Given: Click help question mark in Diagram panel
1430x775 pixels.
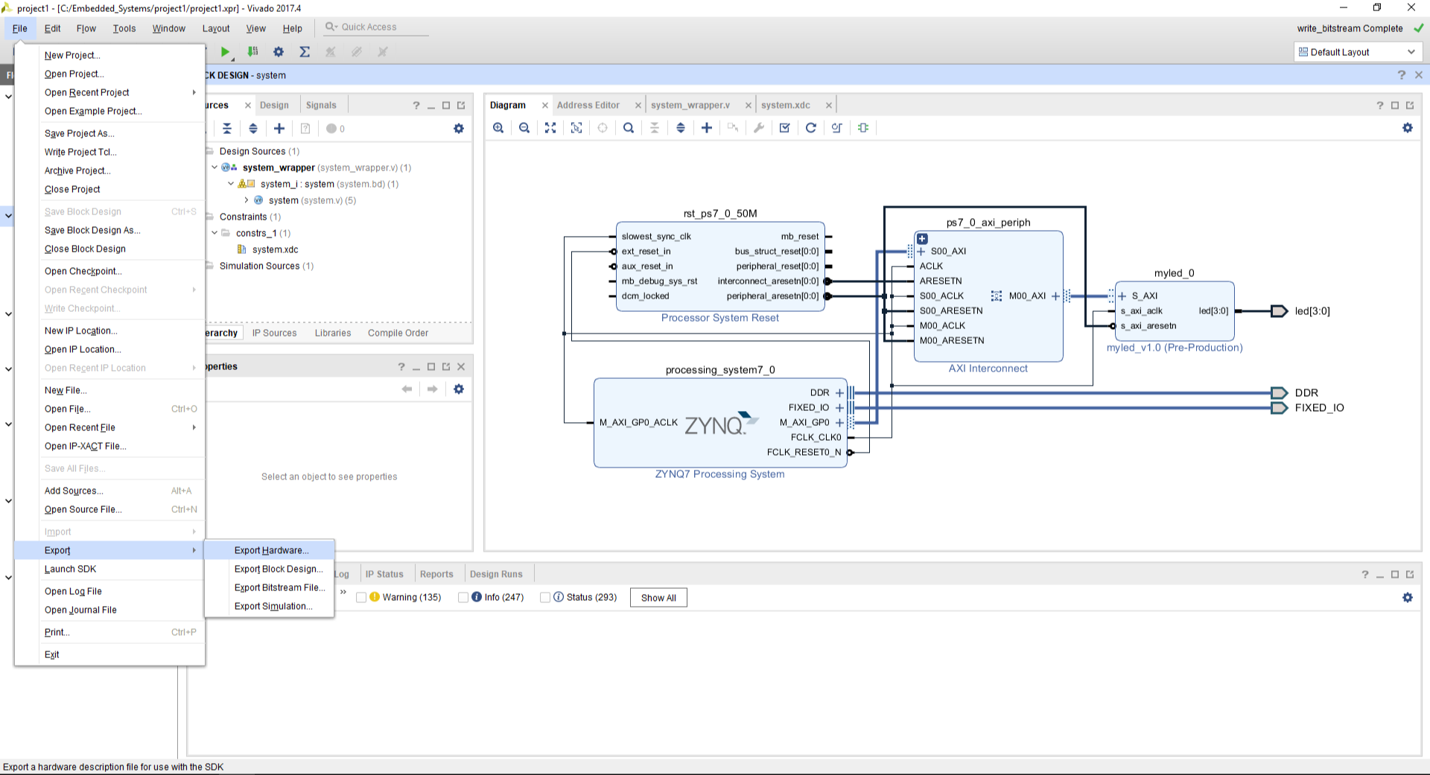Looking at the screenshot, I should (x=1380, y=106).
